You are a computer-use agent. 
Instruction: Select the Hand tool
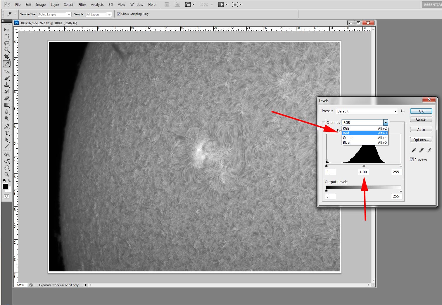(x=7, y=168)
